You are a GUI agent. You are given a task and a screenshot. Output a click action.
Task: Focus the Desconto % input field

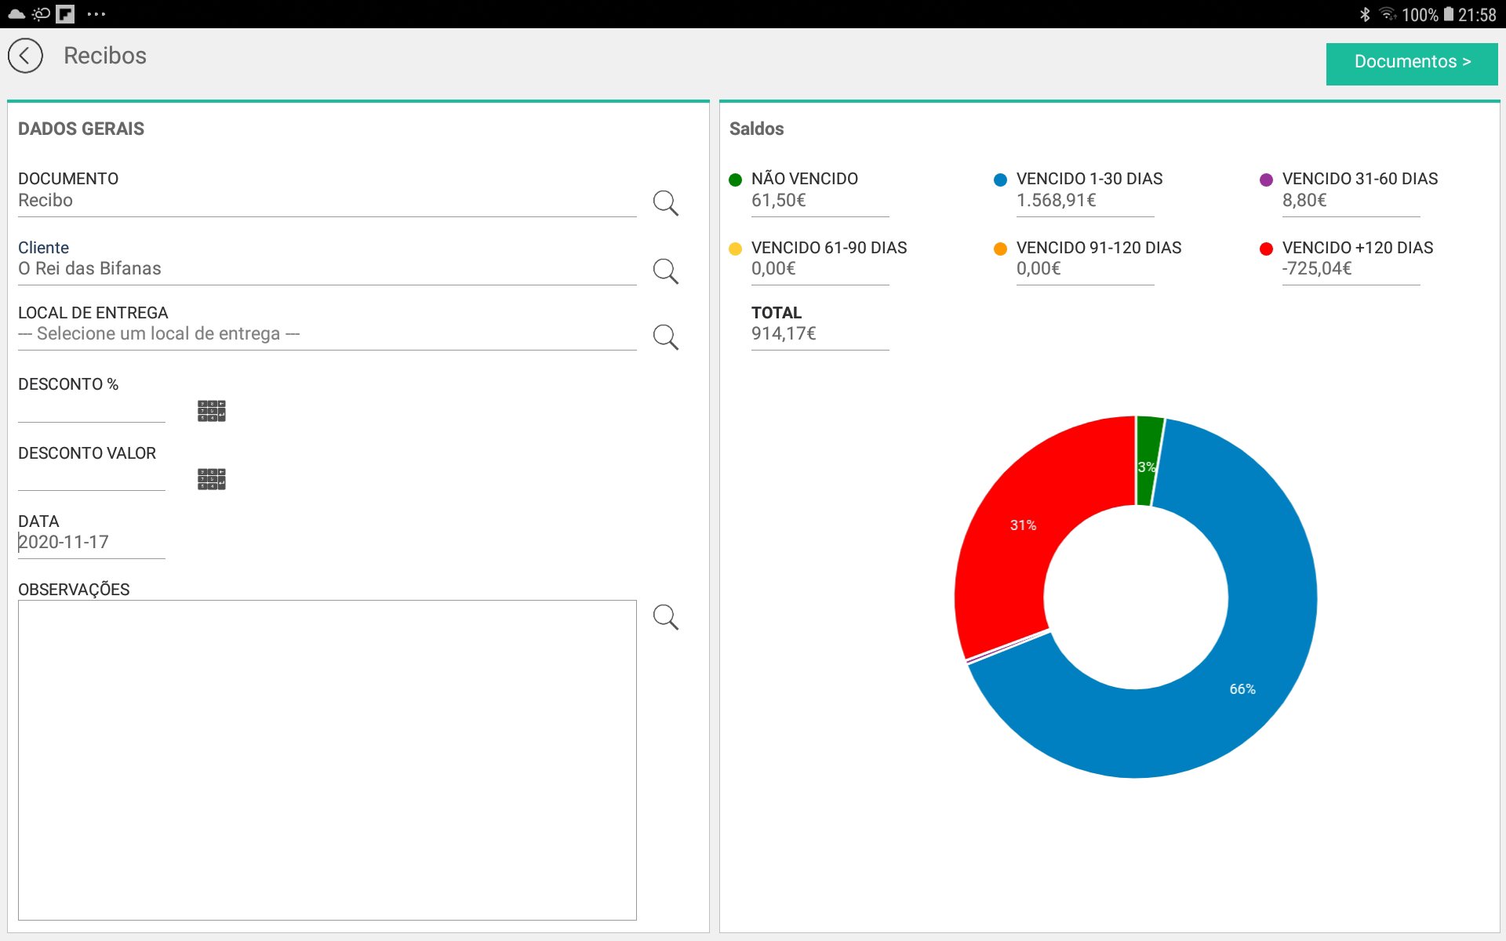click(x=91, y=409)
